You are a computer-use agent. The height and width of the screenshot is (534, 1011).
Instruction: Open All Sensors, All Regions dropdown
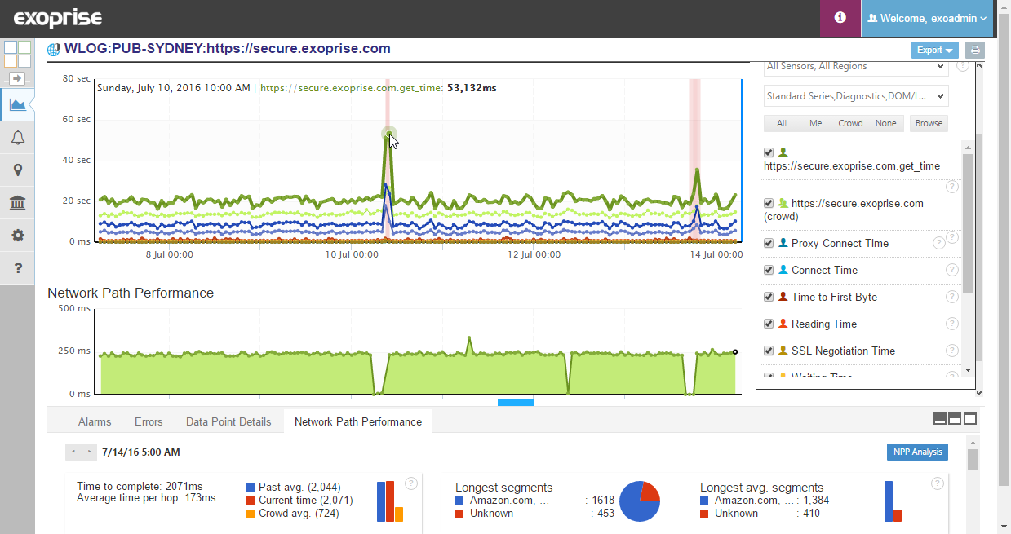click(856, 67)
